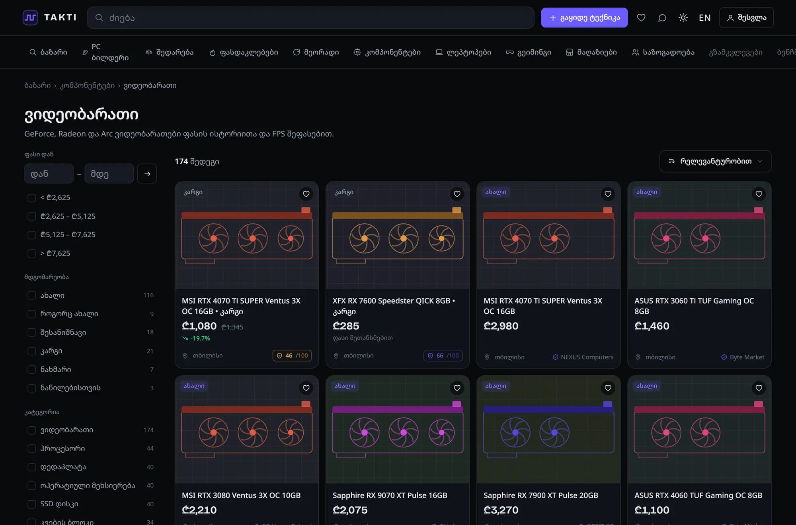Click ბაზარი breadcrumb link
This screenshot has width=796, height=525.
37,86
